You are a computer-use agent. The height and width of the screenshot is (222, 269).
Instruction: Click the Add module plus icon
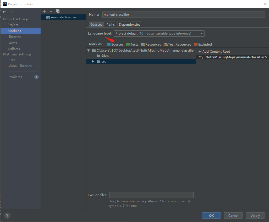click(44, 11)
